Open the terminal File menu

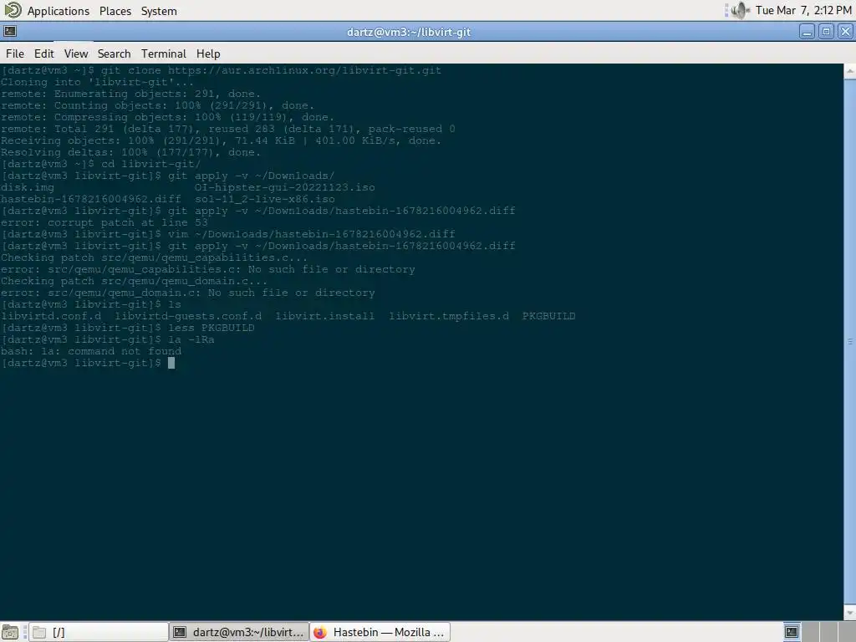pos(15,53)
